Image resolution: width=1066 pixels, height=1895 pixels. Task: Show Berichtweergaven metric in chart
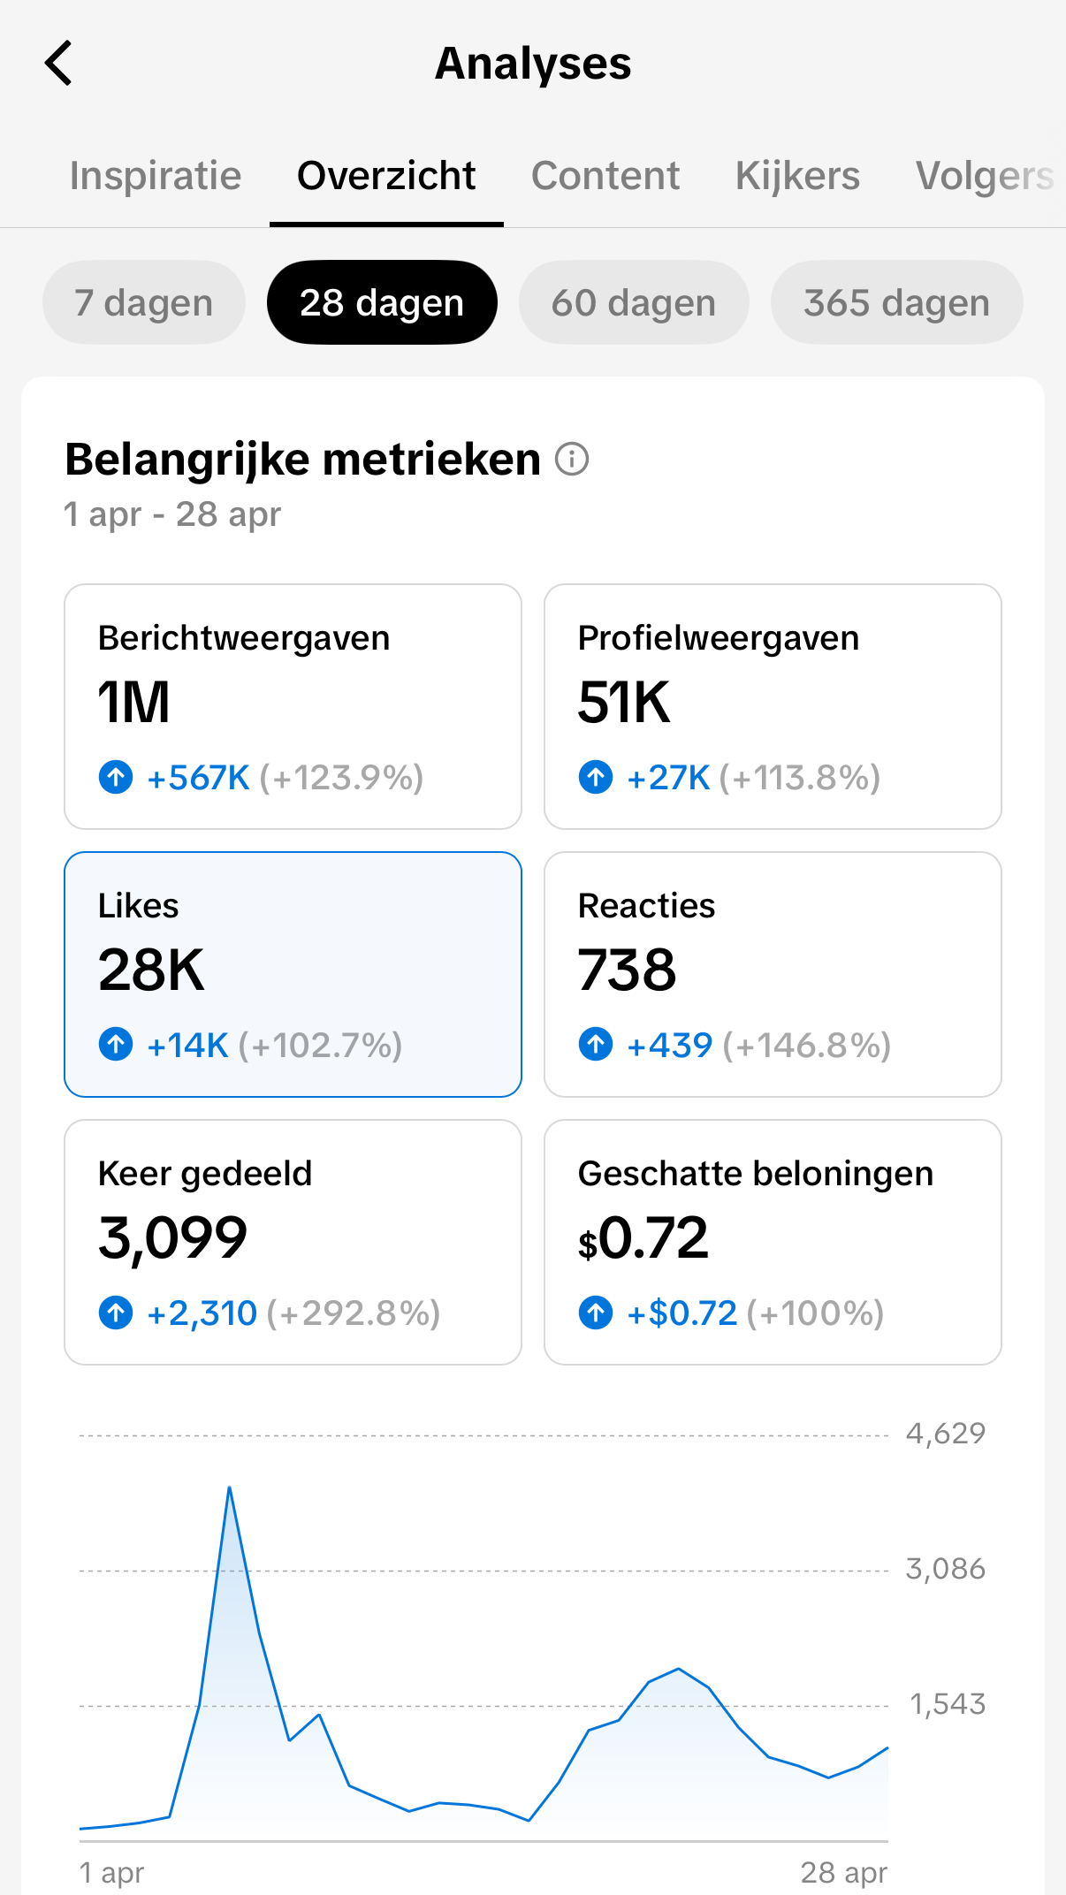coord(293,706)
